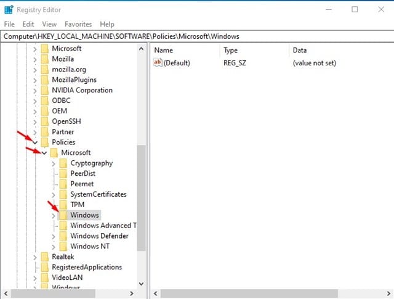394x299 pixels.
Task: Expand the Windows key chevron
Action: coord(54,215)
